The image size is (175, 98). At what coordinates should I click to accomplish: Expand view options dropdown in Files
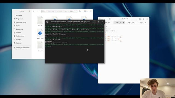[87, 11]
